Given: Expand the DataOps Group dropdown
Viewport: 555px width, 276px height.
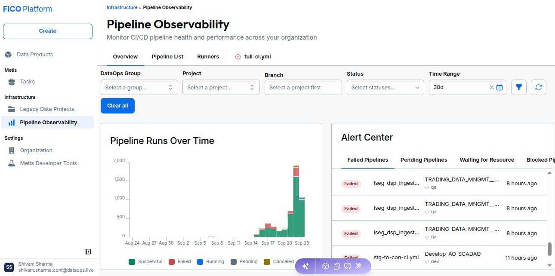Looking at the screenshot, I should [139, 87].
